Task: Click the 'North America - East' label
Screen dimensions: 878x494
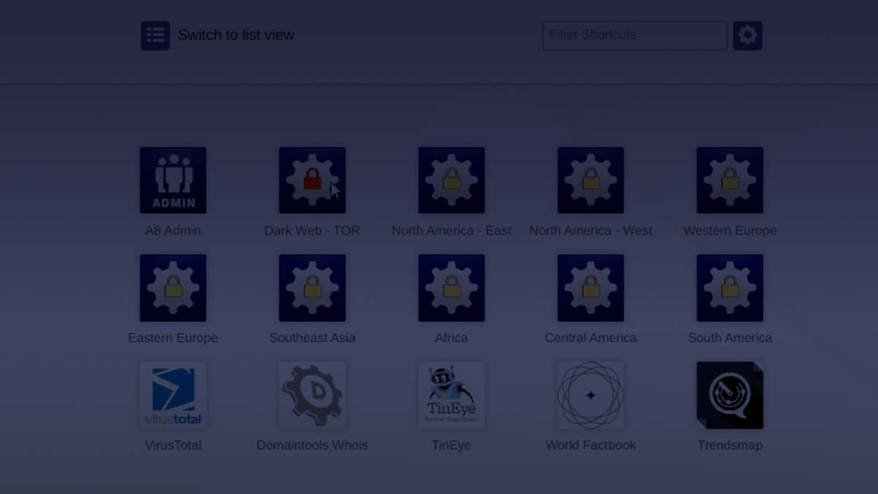Action: coord(451,231)
